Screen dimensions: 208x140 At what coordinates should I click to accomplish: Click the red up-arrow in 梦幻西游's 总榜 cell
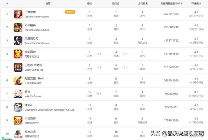click(98, 54)
